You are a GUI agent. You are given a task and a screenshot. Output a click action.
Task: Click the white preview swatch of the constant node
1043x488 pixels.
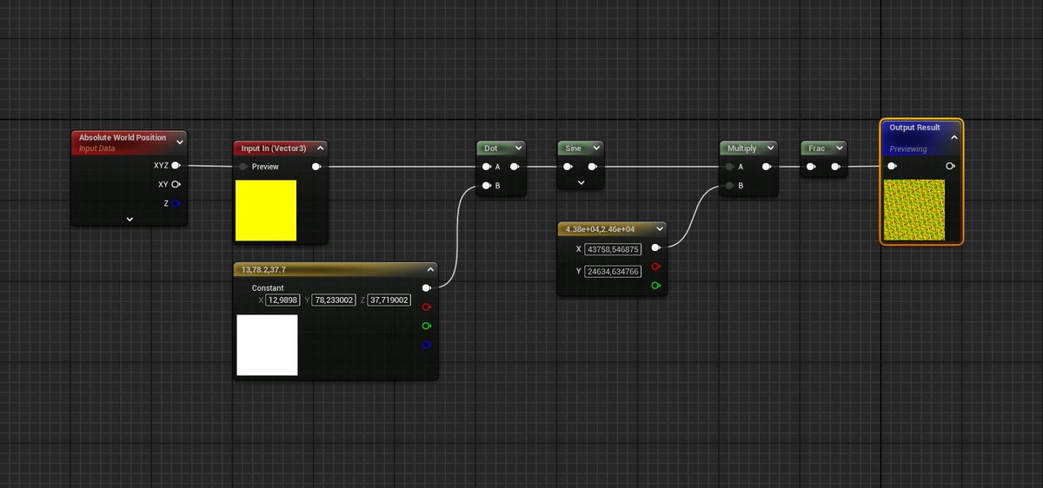[x=267, y=345]
